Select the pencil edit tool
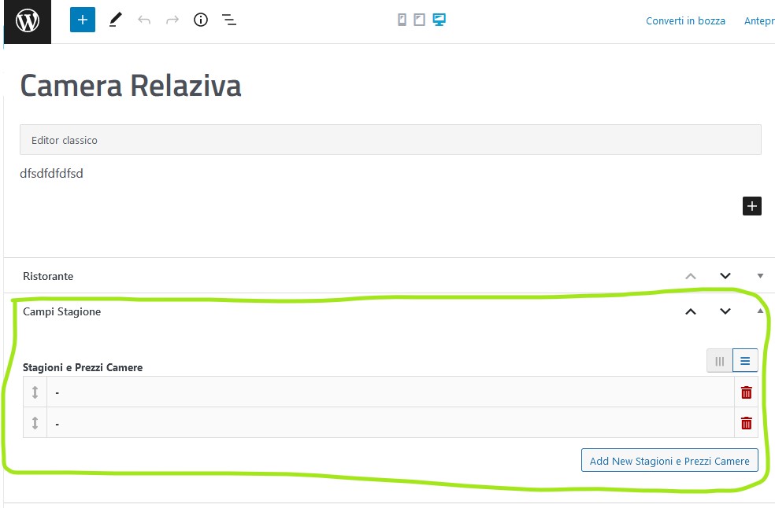 [x=115, y=20]
